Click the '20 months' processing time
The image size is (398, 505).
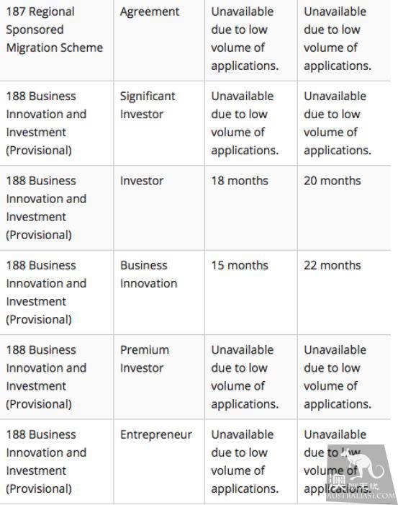333,181
